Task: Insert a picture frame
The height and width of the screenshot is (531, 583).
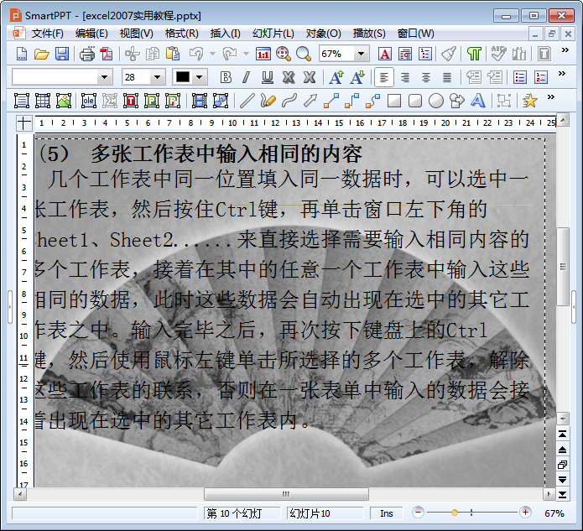Action: pyautogui.click(x=64, y=101)
